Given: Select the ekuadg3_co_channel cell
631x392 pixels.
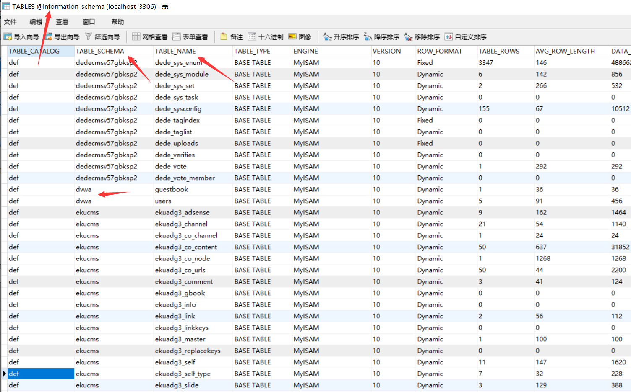Looking at the screenshot, I should coord(193,235).
